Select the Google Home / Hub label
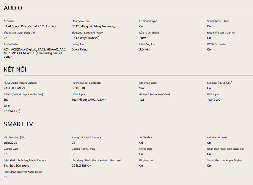 coord(83,149)
